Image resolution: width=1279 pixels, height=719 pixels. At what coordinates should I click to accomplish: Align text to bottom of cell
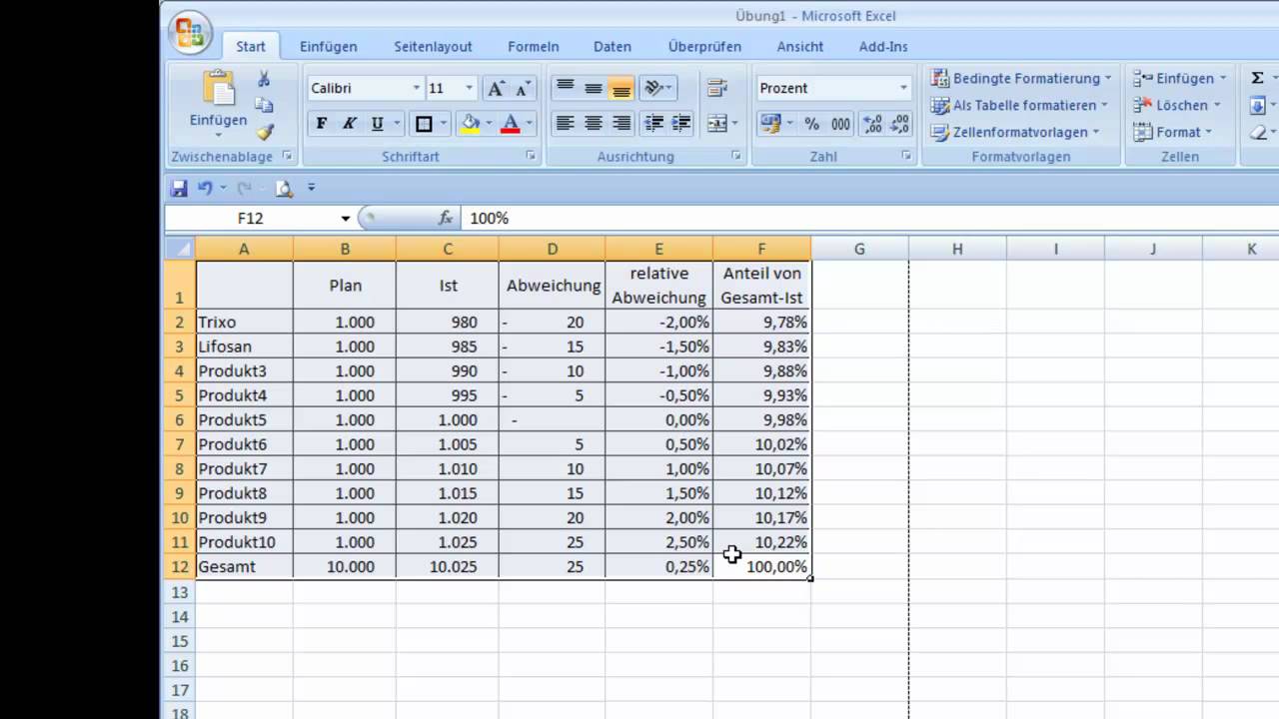click(622, 88)
